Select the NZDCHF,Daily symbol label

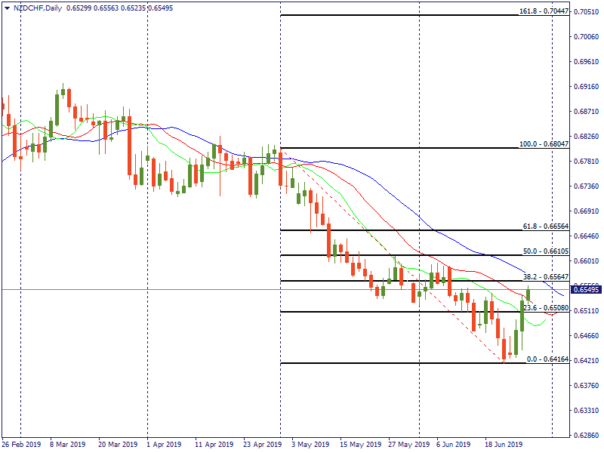coord(39,7)
